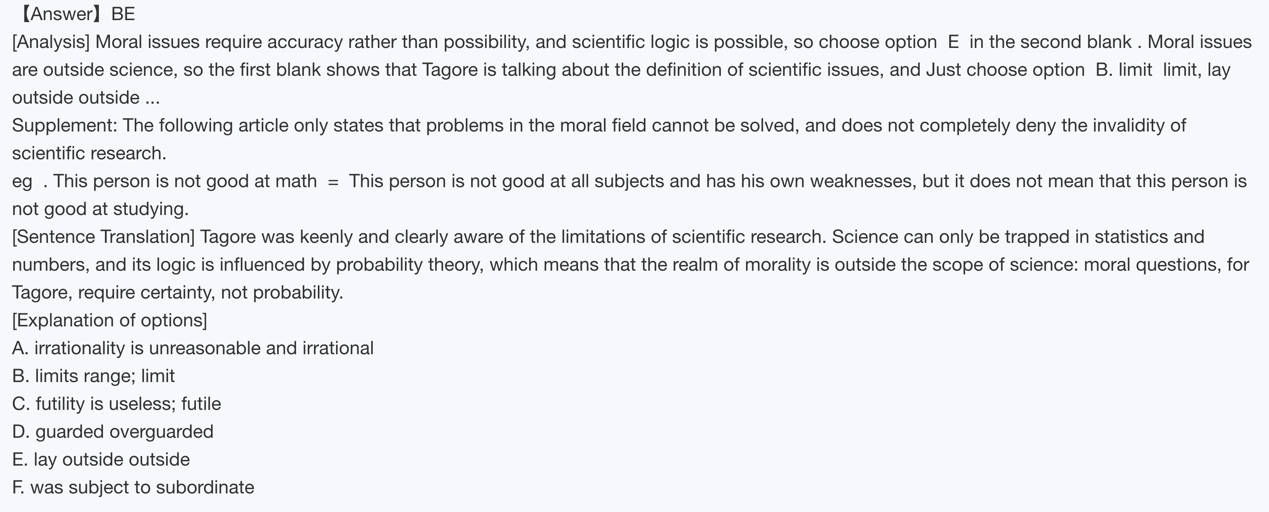Click "not good at studying." text
This screenshot has width=1269, height=512.
[101, 209]
